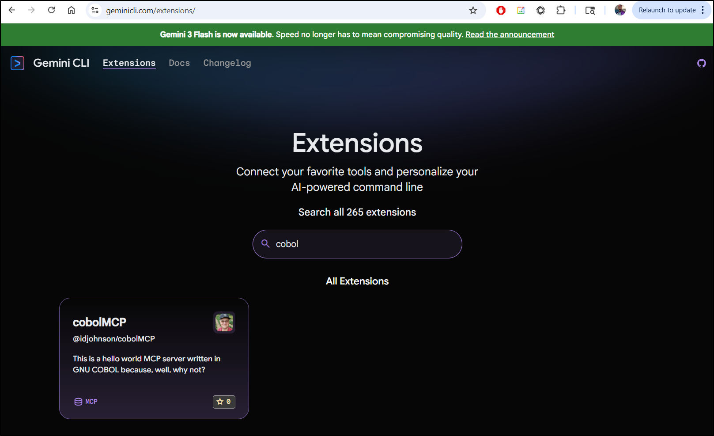Click the star count badge on cobolMCP
The image size is (714, 436).
click(224, 402)
